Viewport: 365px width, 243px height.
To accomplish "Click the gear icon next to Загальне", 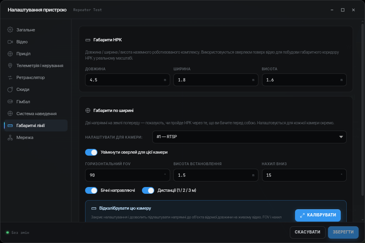I will (x=10, y=30).
